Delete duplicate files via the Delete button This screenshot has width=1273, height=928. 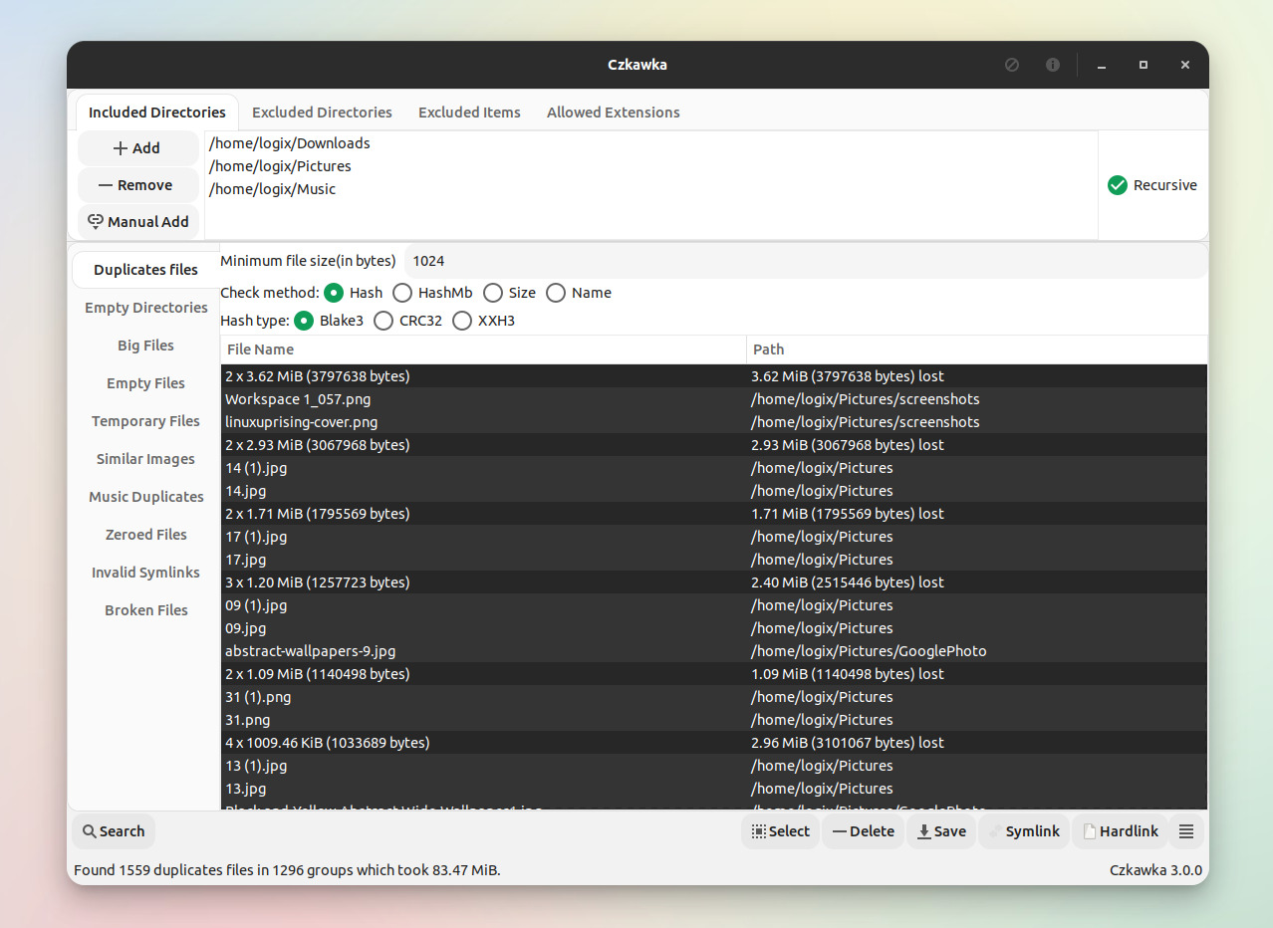[x=863, y=830]
